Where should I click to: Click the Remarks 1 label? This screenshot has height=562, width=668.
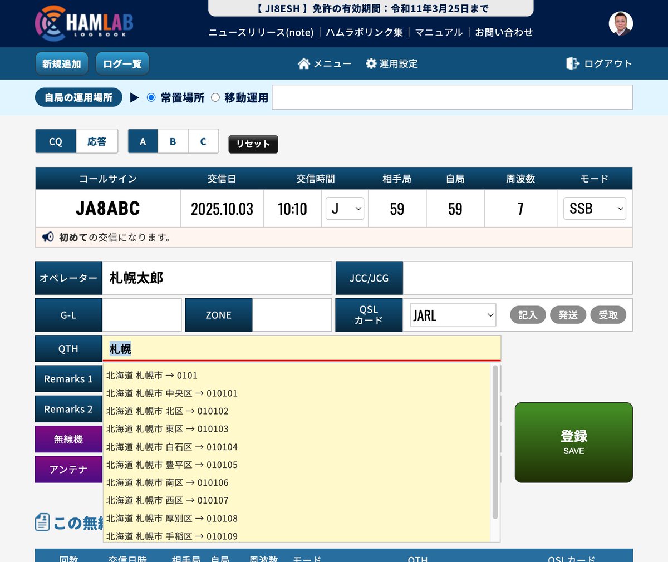pyautogui.click(x=68, y=379)
